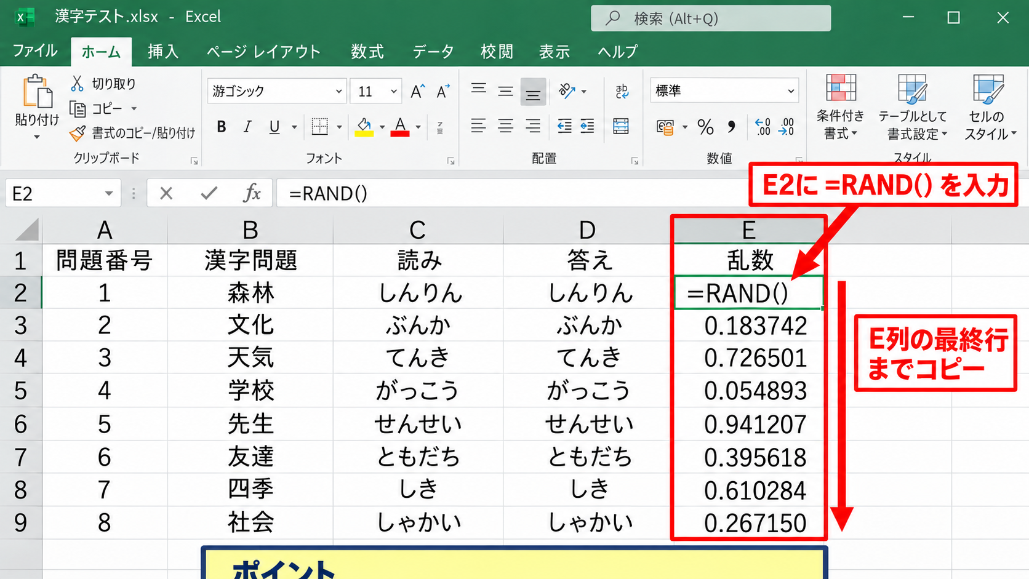Image resolution: width=1029 pixels, height=579 pixels.
Task: Open clipboard group dialog launcher
Action: click(194, 161)
